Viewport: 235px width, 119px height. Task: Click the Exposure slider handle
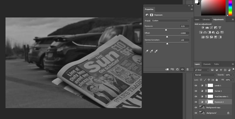pos(166,30)
